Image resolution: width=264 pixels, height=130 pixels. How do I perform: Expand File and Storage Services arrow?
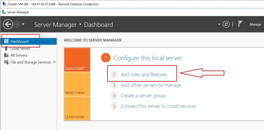coord(54,62)
